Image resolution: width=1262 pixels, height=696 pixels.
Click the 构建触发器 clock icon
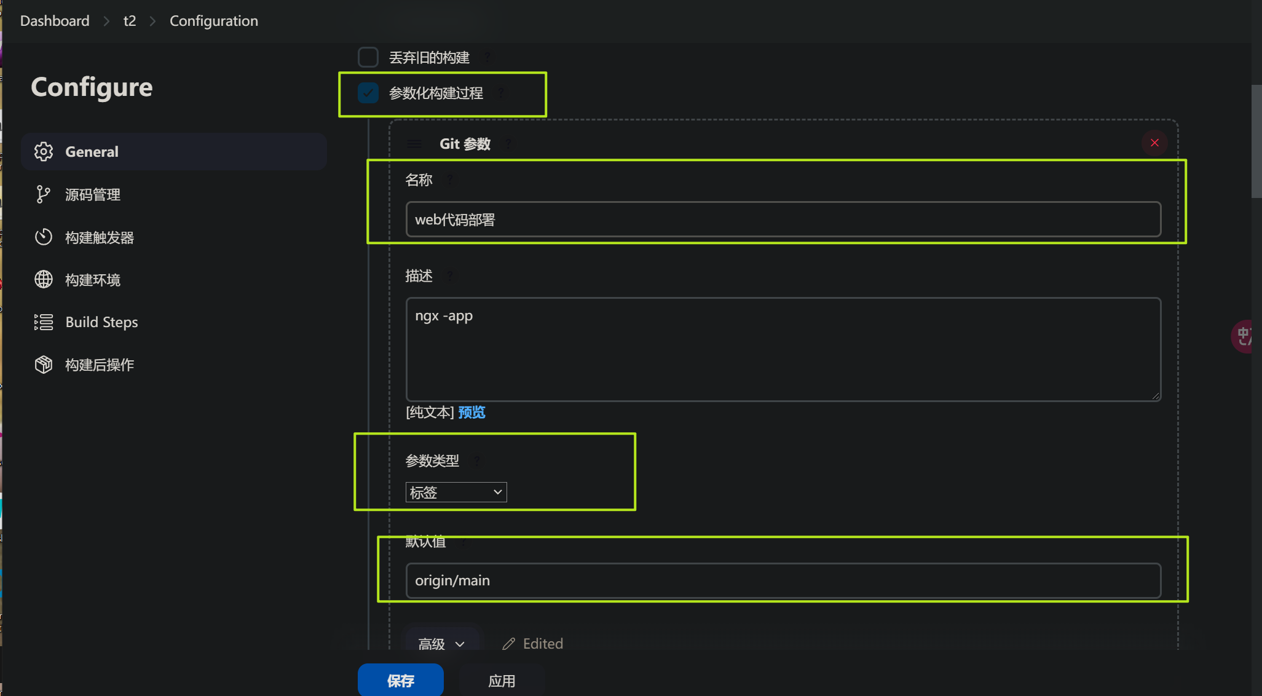click(43, 237)
